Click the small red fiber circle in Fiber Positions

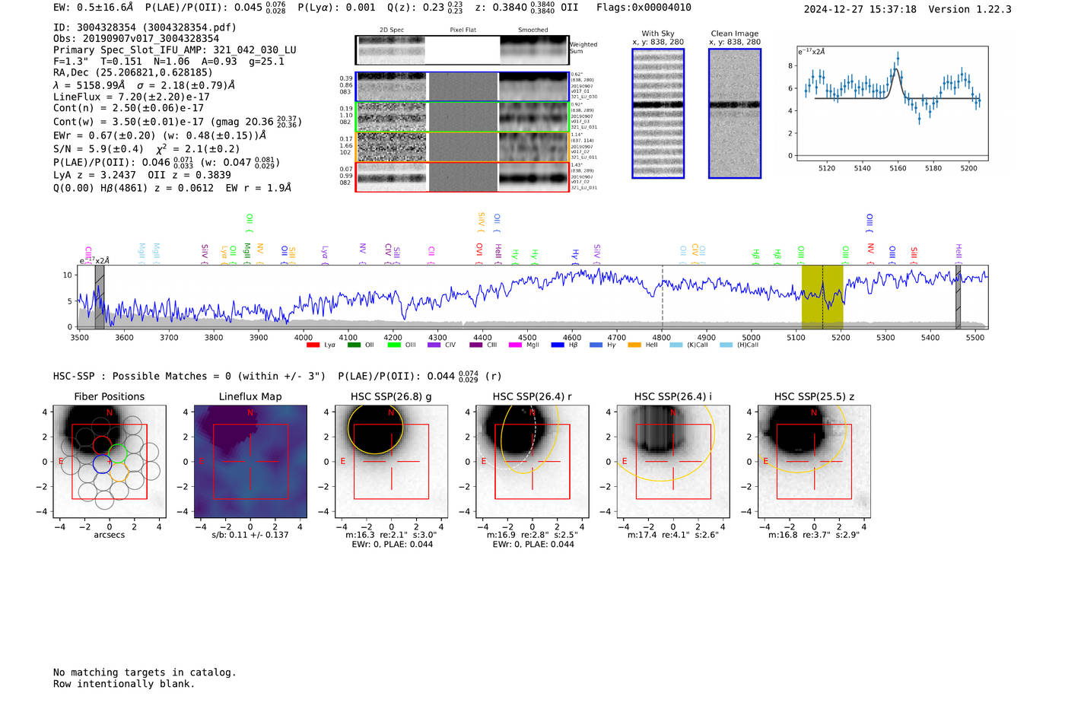[102, 445]
